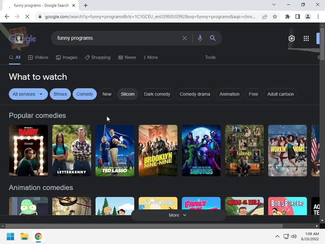
Task: Open the Chrome profile avatar
Action: 308,17
